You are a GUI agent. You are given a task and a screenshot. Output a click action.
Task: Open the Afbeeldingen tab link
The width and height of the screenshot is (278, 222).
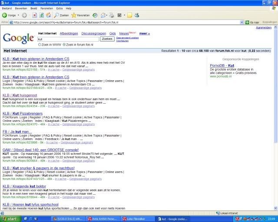pyautogui.click(x=69, y=33)
